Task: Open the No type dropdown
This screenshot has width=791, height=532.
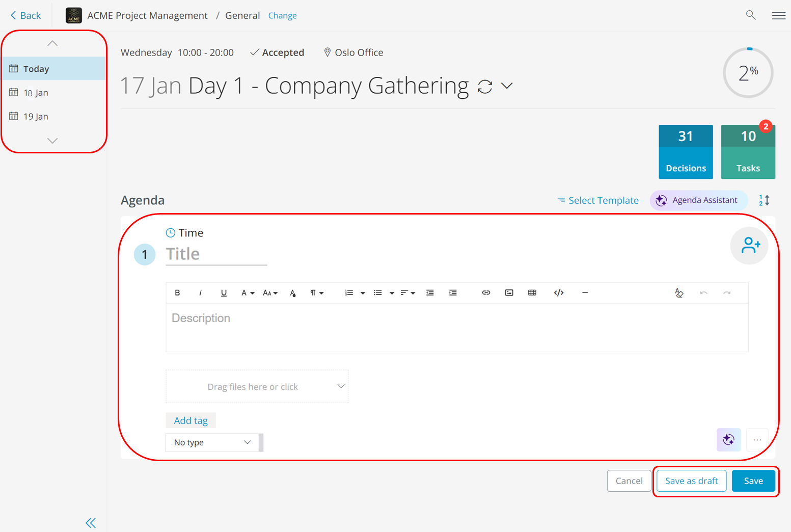Action: pos(212,442)
